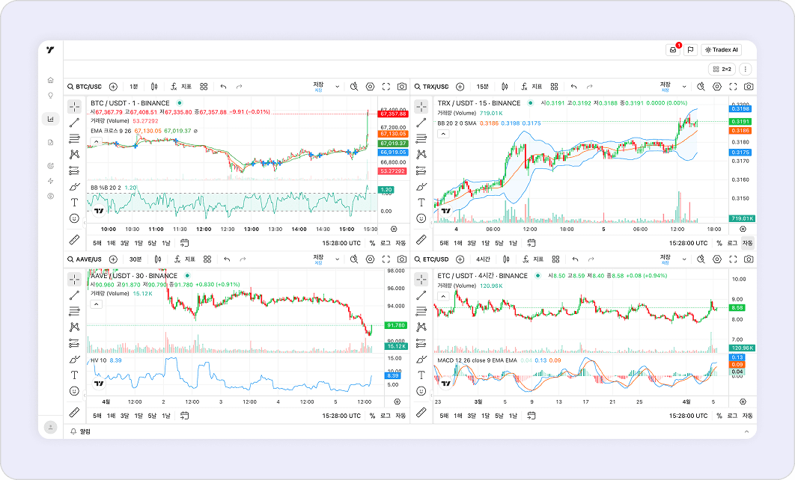Select the 3달 range under BTC chart
This screenshot has height=480, width=795.
[x=124, y=243]
